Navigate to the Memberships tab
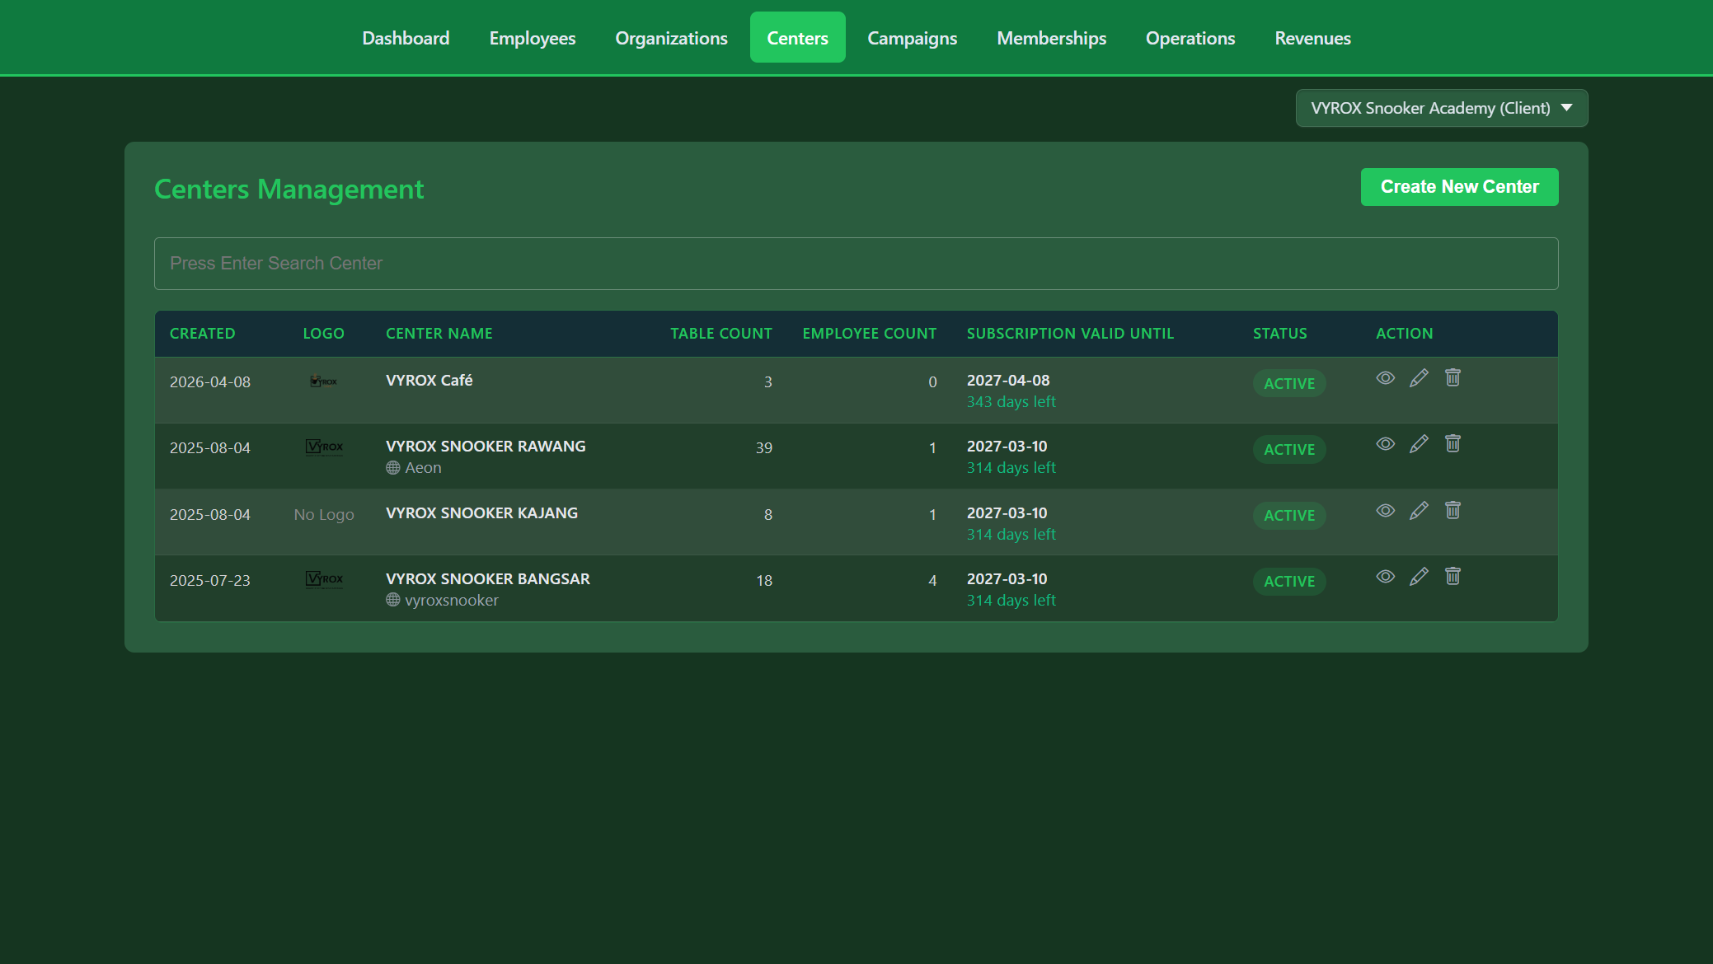This screenshot has width=1713, height=964. click(1051, 38)
